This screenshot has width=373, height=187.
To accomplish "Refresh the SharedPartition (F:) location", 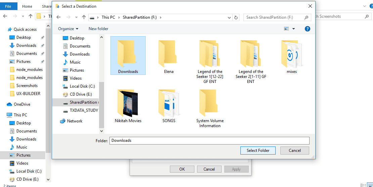I will pyautogui.click(x=236, y=17).
